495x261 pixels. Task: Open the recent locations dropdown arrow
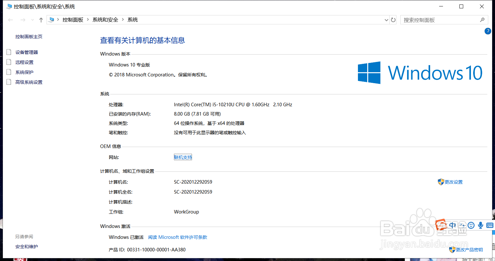pos(32,20)
